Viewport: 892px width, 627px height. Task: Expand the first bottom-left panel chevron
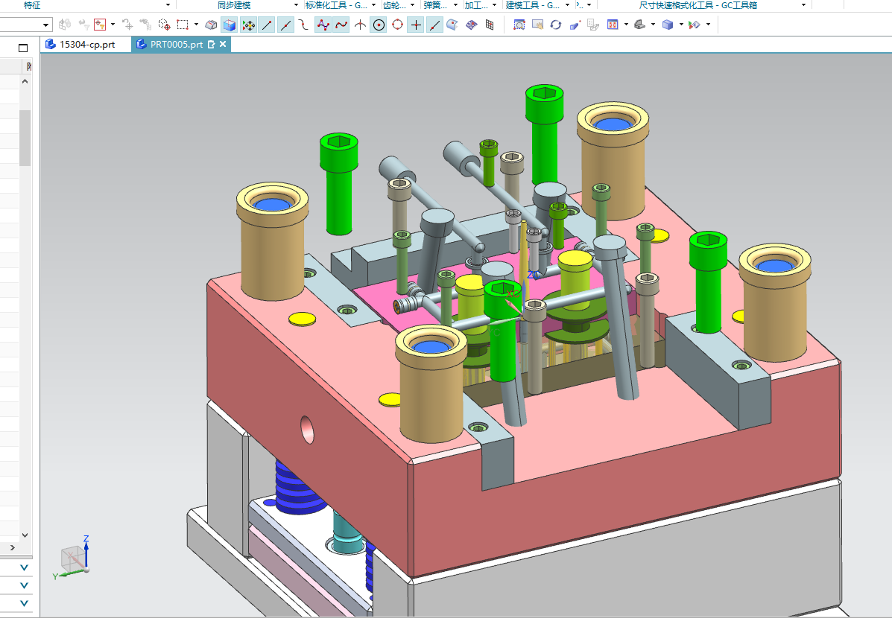(24, 567)
